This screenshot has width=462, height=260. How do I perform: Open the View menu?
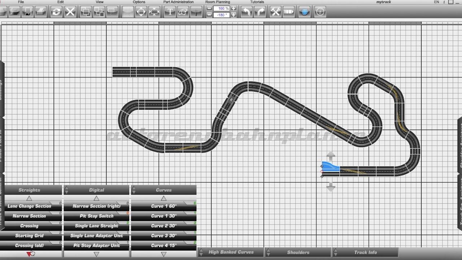tap(100, 2)
